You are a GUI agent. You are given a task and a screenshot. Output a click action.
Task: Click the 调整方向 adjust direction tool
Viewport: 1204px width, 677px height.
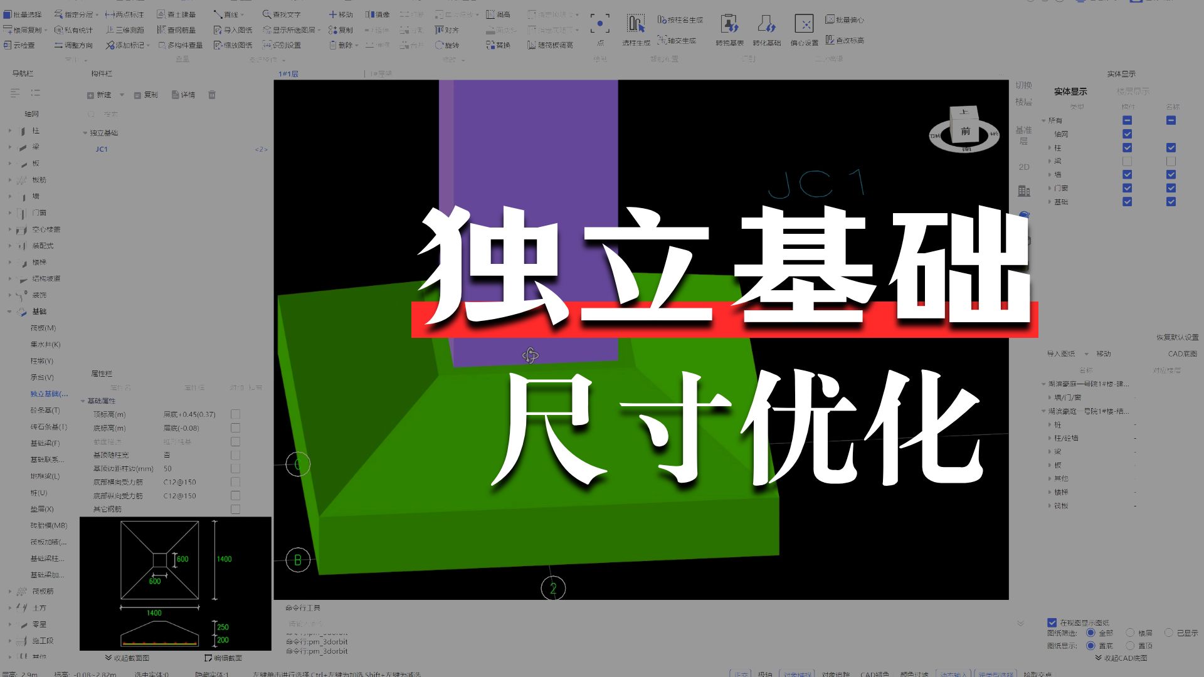coord(73,45)
